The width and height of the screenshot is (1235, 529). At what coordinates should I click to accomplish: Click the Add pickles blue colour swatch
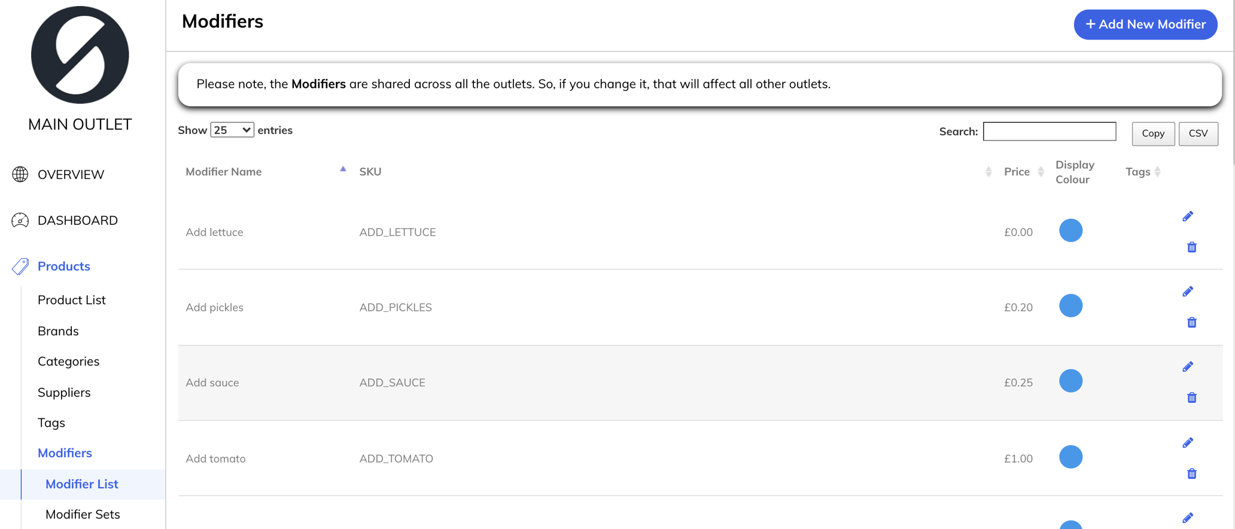coord(1070,306)
